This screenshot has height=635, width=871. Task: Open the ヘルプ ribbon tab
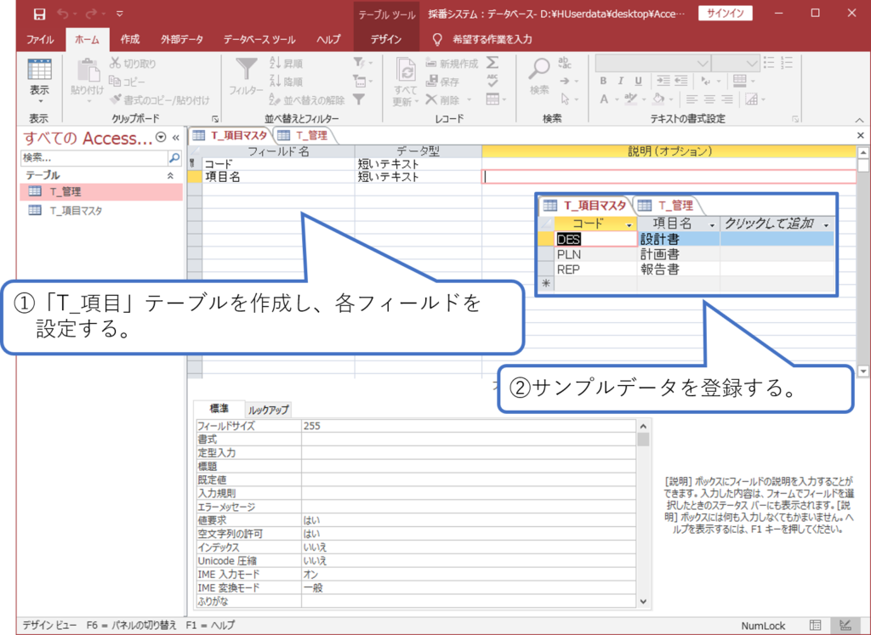(x=328, y=39)
